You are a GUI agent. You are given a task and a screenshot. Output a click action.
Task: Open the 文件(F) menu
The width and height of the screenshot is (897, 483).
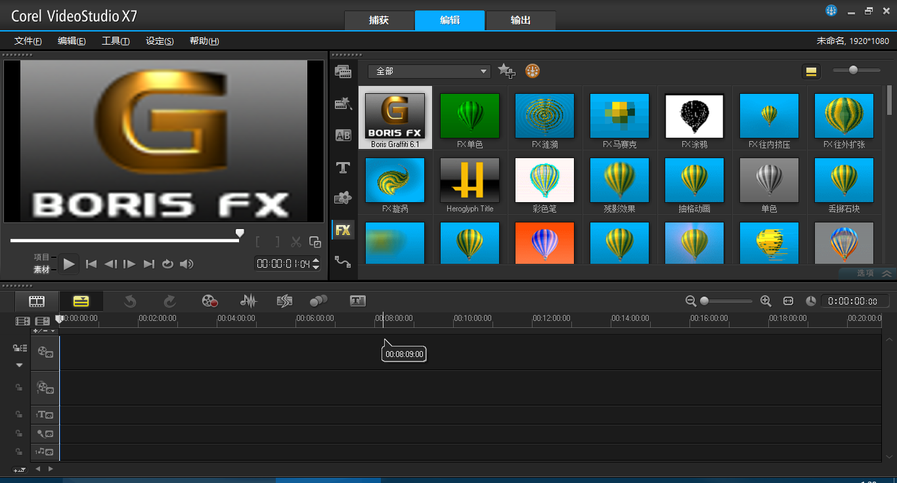[28, 41]
